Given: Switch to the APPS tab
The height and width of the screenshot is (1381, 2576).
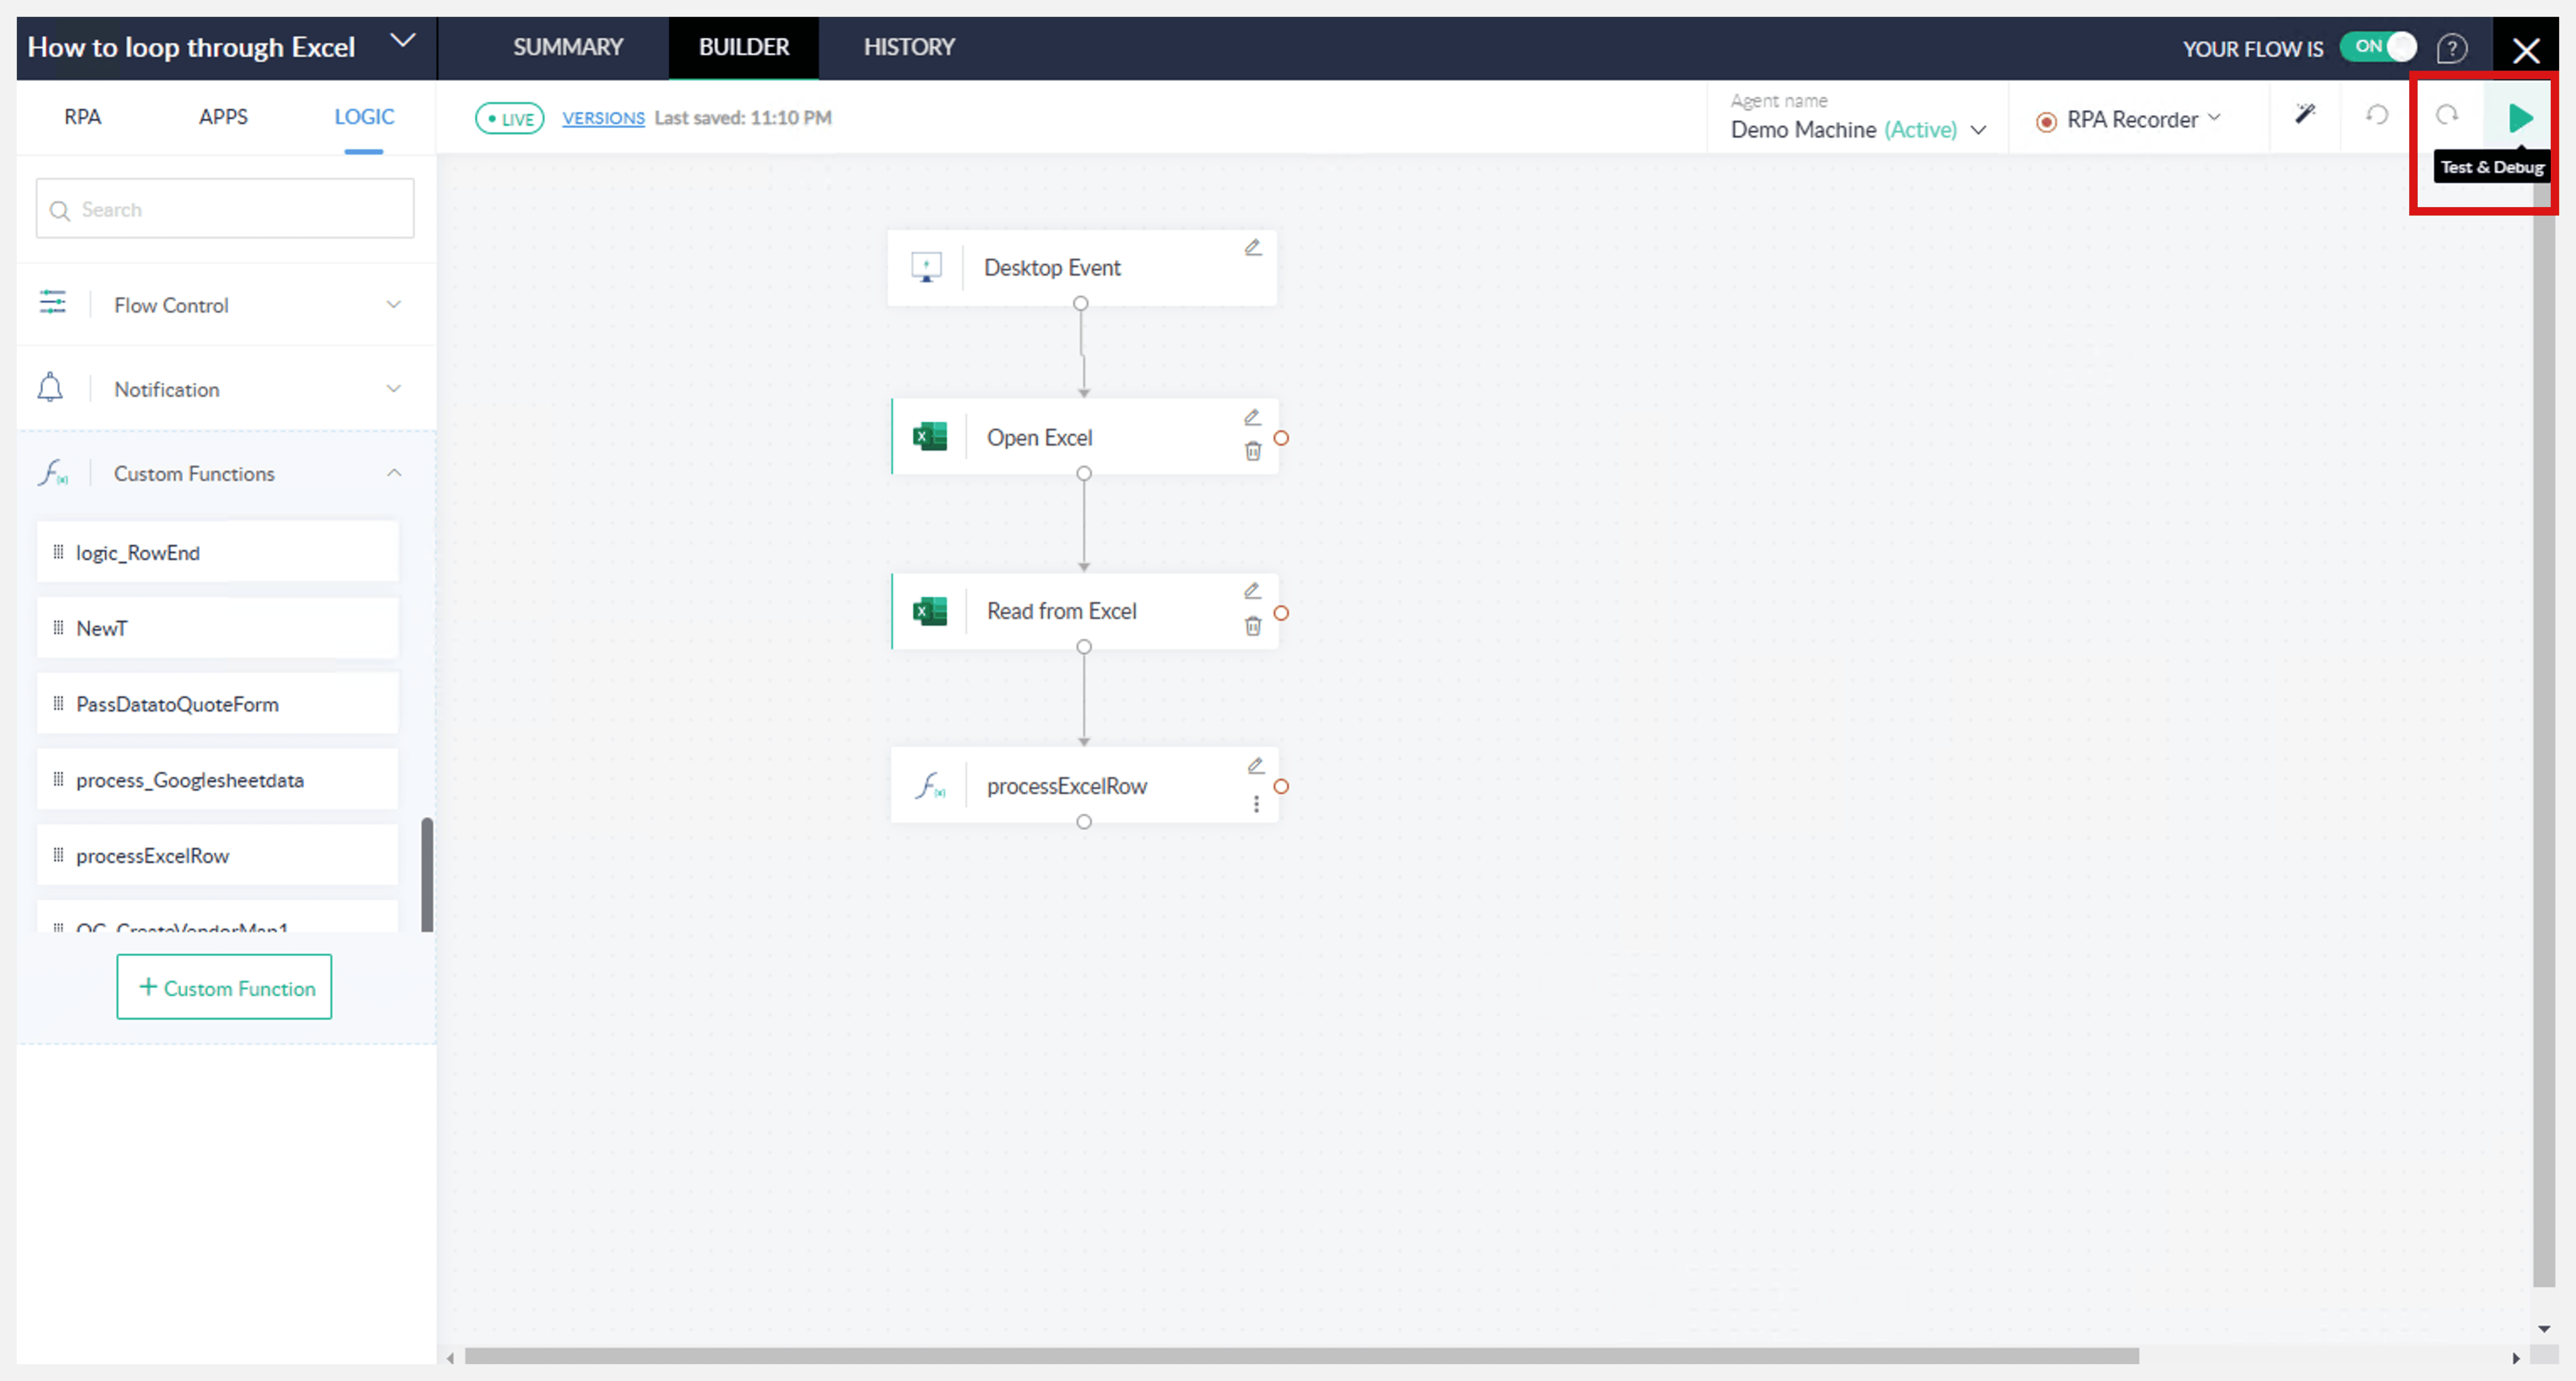Looking at the screenshot, I should 223,117.
